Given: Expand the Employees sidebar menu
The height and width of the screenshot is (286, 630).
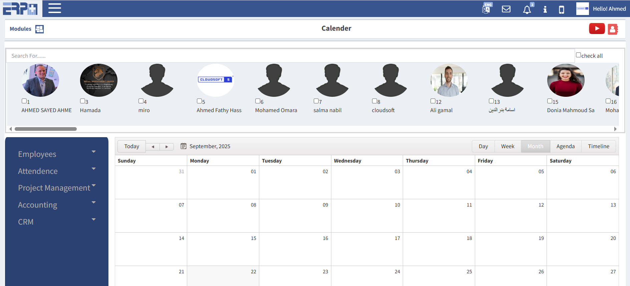Looking at the screenshot, I should point(57,154).
